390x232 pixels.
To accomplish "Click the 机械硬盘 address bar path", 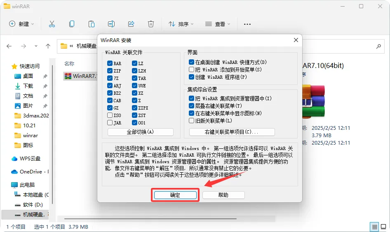I will pyautogui.click(x=86, y=46).
